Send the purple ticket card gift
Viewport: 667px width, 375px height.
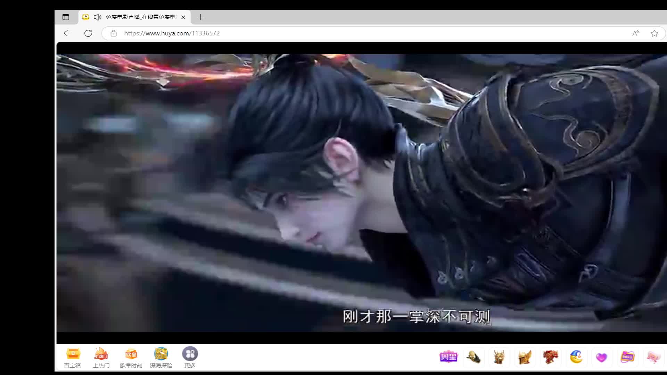(627, 357)
